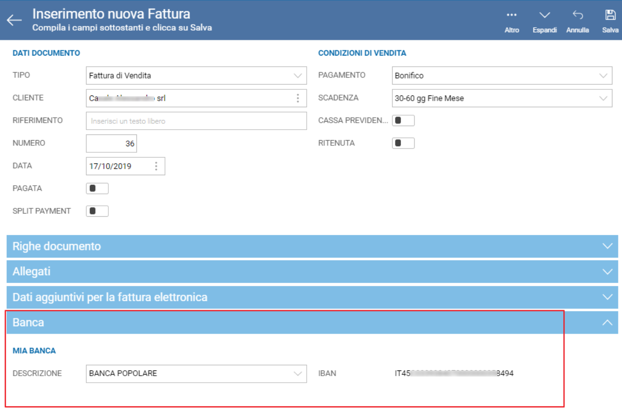Click the CONDIZIONI DI VENDITA heading
This screenshot has width=622, height=412.
(x=362, y=53)
